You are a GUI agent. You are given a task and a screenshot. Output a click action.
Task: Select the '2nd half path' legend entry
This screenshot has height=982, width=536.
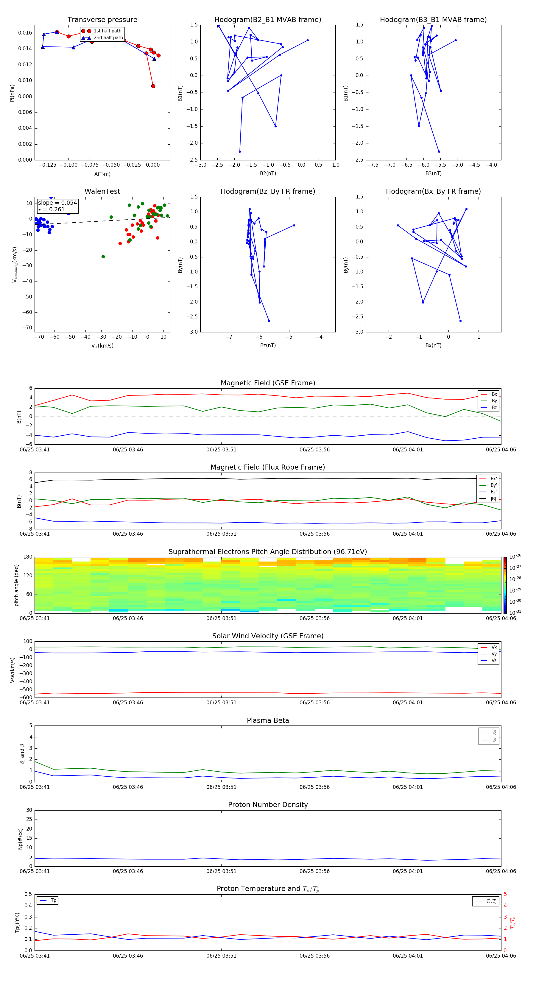102,38
